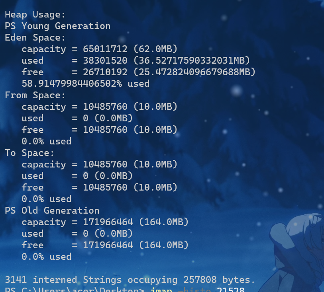Image resolution: width=324 pixels, height=292 pixels.
Task: Click the 58.91479984406502% used line
Action: [x=85, y=84]
